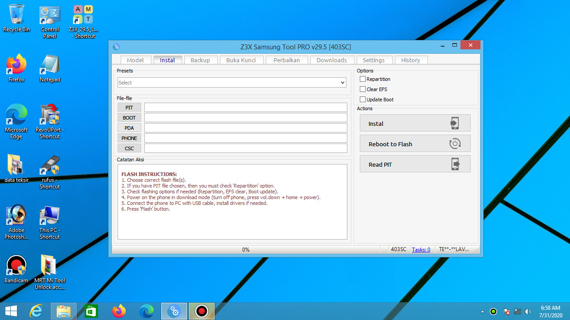This screenshot has height=320, width=570.
Task: Open the network tray icon
Action: [517, 312]
